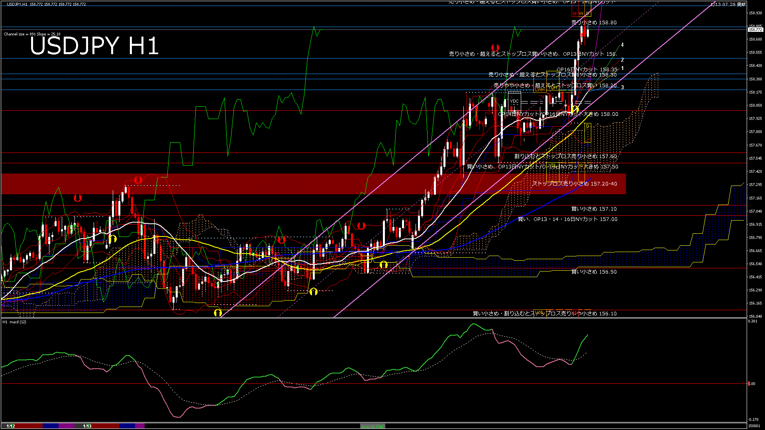
Task: Toggle the LWH level label
Action: tap(540, 90)
